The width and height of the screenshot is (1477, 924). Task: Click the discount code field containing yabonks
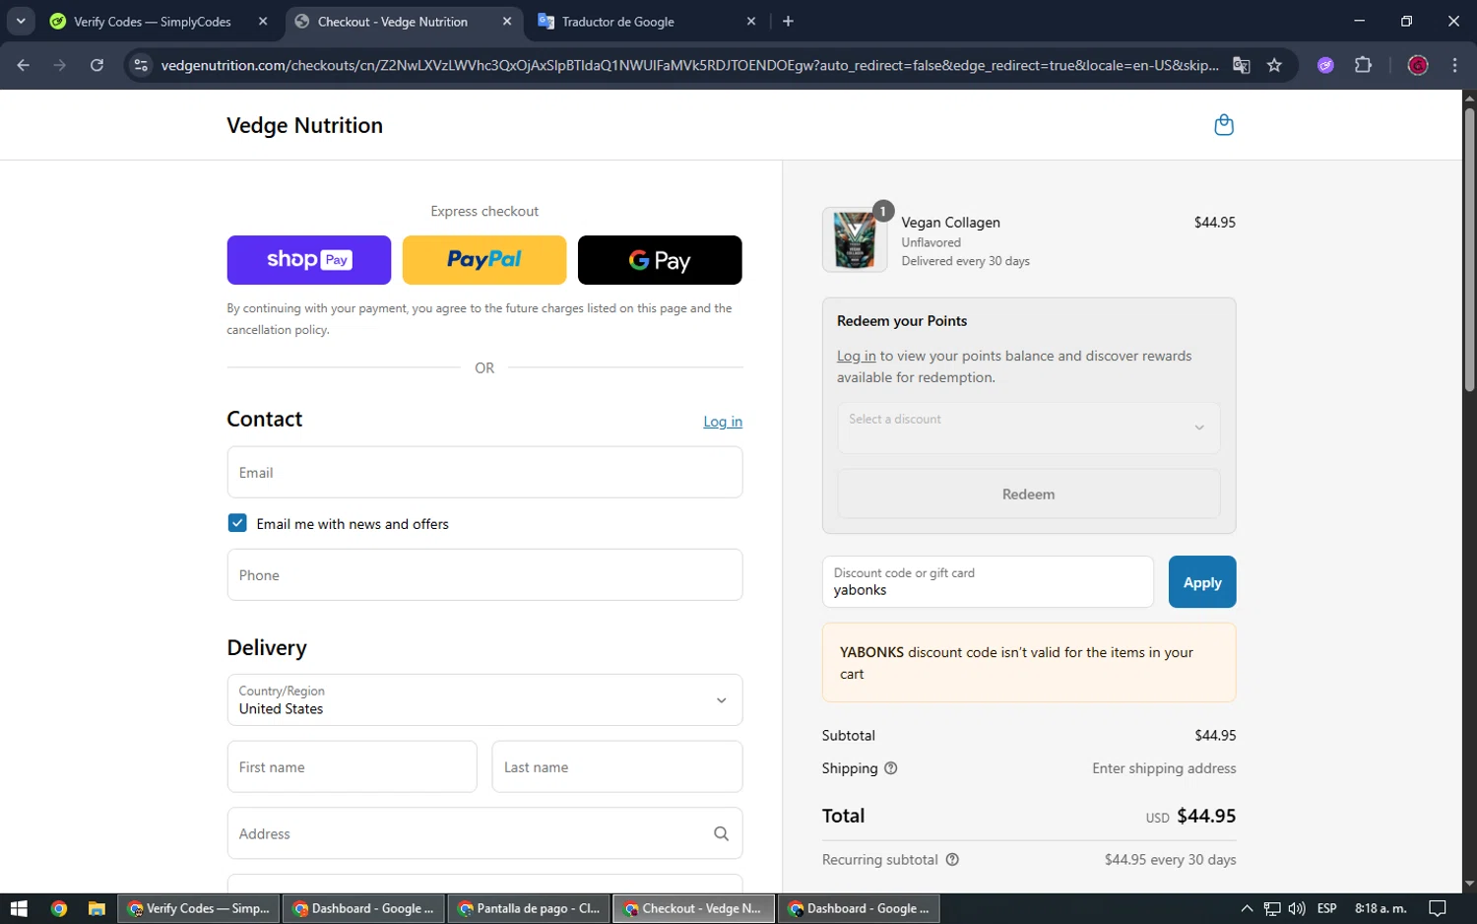[988, 582]
